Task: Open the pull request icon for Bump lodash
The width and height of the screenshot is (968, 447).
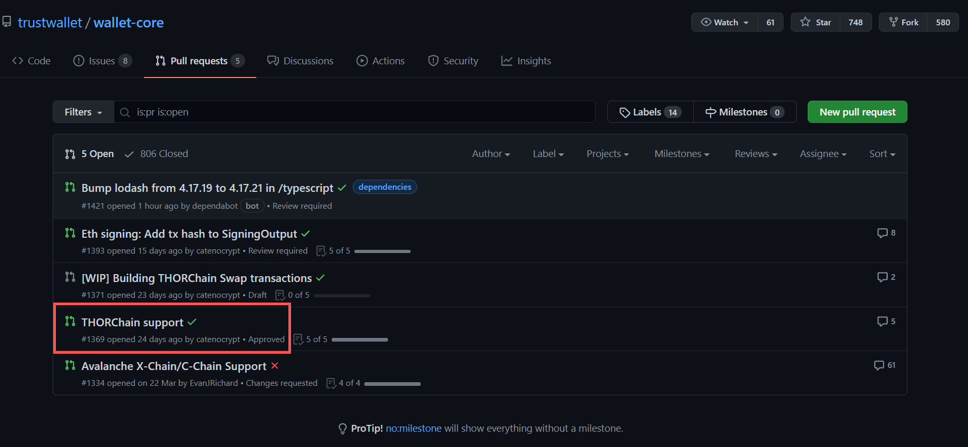Action: tap(70, 187)
